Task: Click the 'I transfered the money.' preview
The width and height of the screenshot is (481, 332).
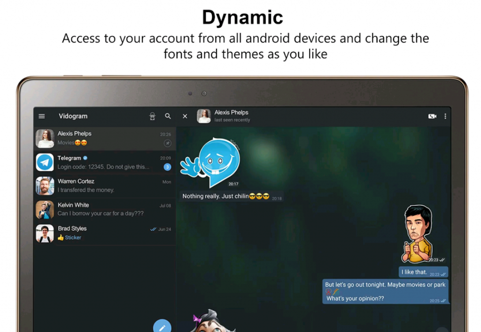Action: click(86, 190)
